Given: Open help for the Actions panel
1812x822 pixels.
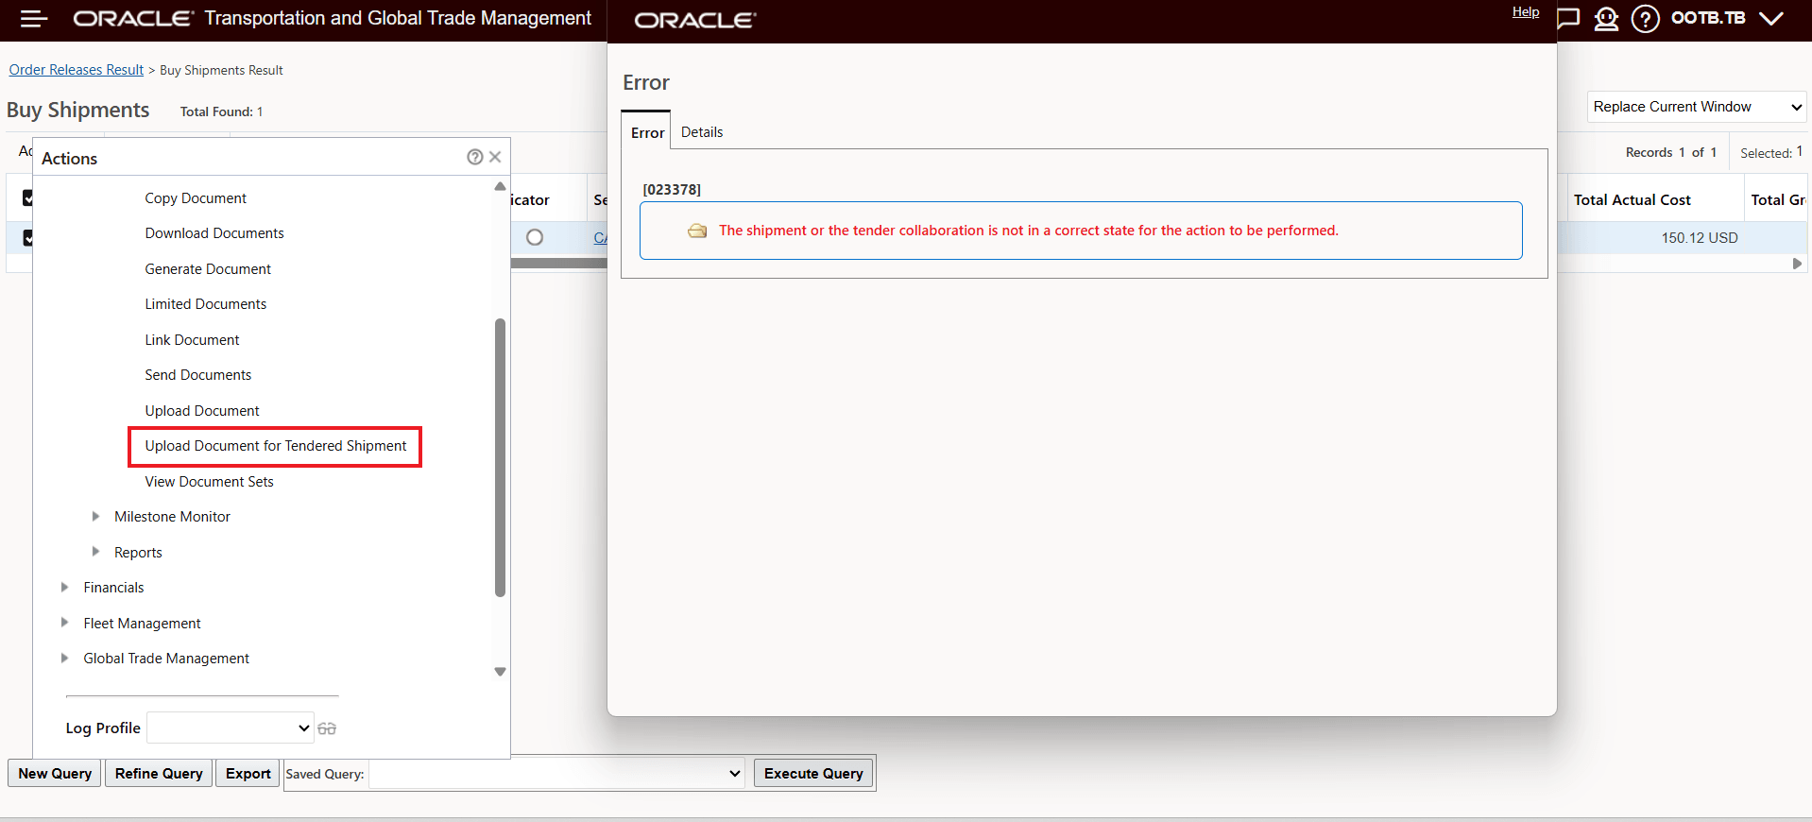Looking at the screenshot, I should (x=475, y=157).
